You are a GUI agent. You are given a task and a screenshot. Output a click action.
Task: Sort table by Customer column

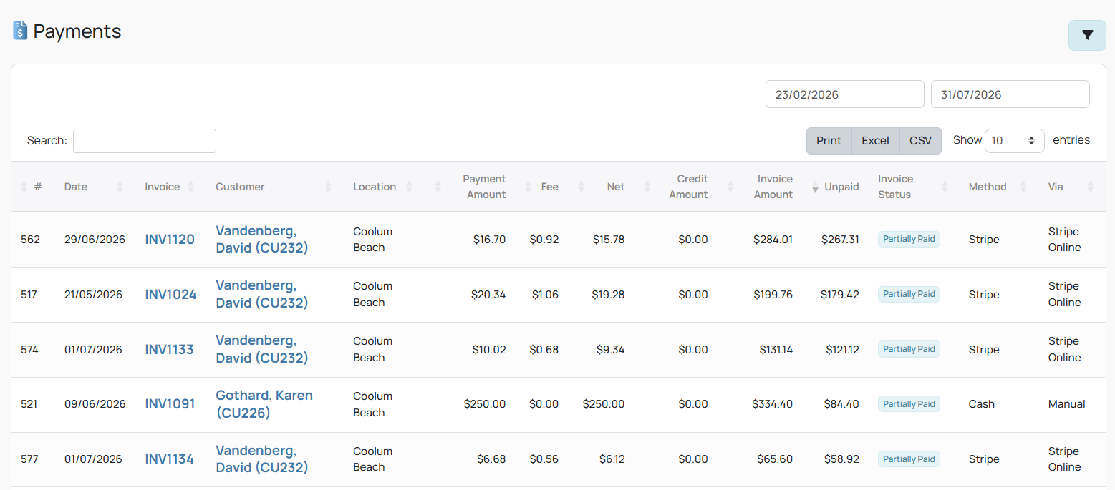pos(274,187)
